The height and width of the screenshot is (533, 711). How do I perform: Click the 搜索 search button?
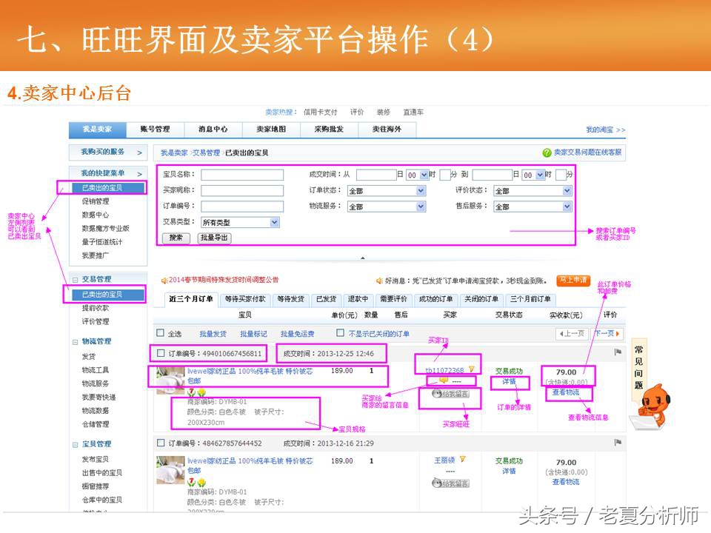pos(178,237)
